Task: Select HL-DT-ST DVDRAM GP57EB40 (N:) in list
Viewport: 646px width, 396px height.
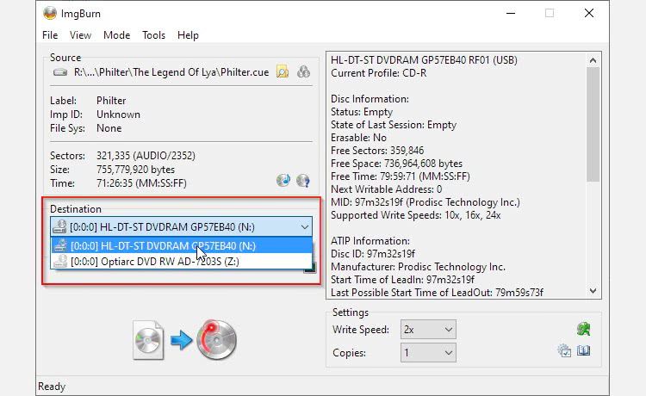Action: click(181, 245)
